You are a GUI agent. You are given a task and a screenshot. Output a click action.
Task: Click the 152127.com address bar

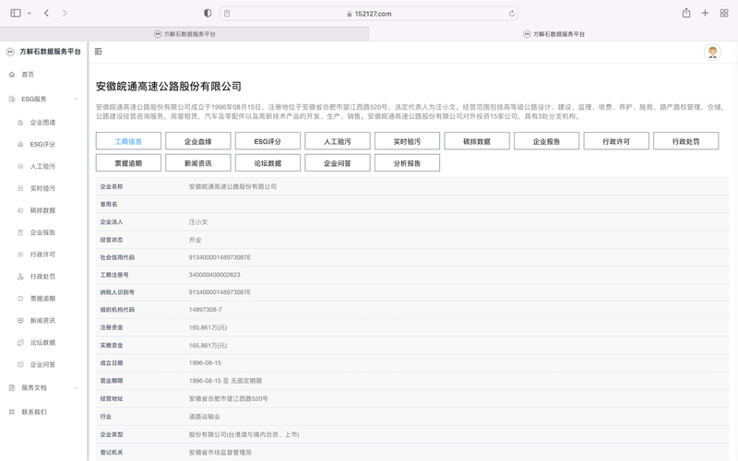coord(369,14)
